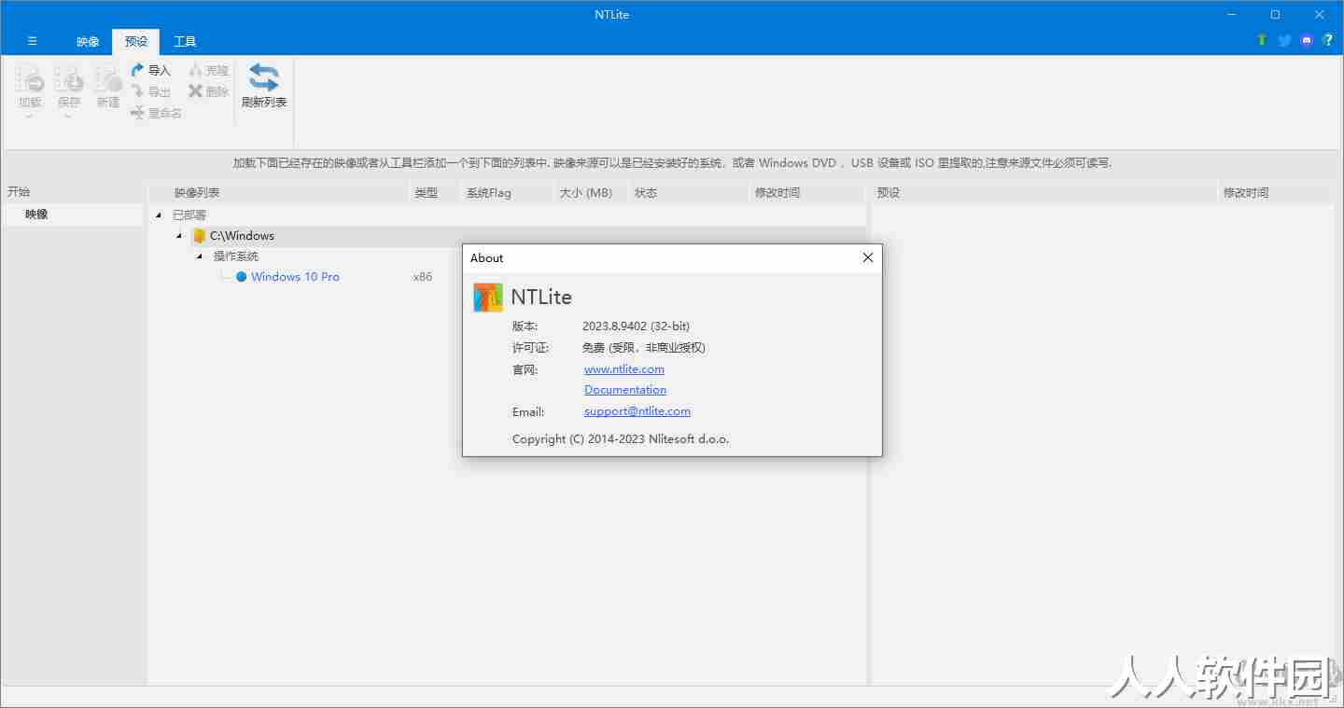Viewport: 1344px width, 708px height.
Task: Collapse the 已部署 tree node
Action: 158,215
